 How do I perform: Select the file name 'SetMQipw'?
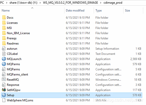(x=14, y=90)
